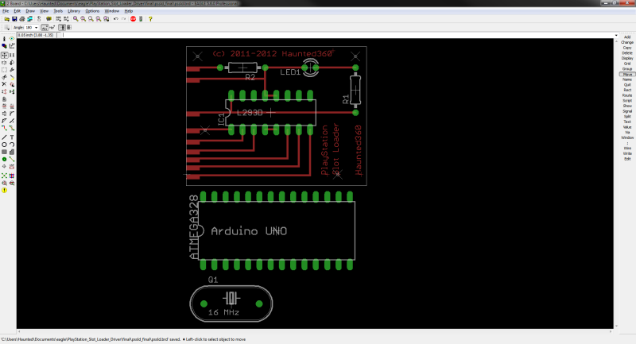Select the Wire line drawing tool
This screenshot has height=344, width=636.
click(x=5, y=137)
